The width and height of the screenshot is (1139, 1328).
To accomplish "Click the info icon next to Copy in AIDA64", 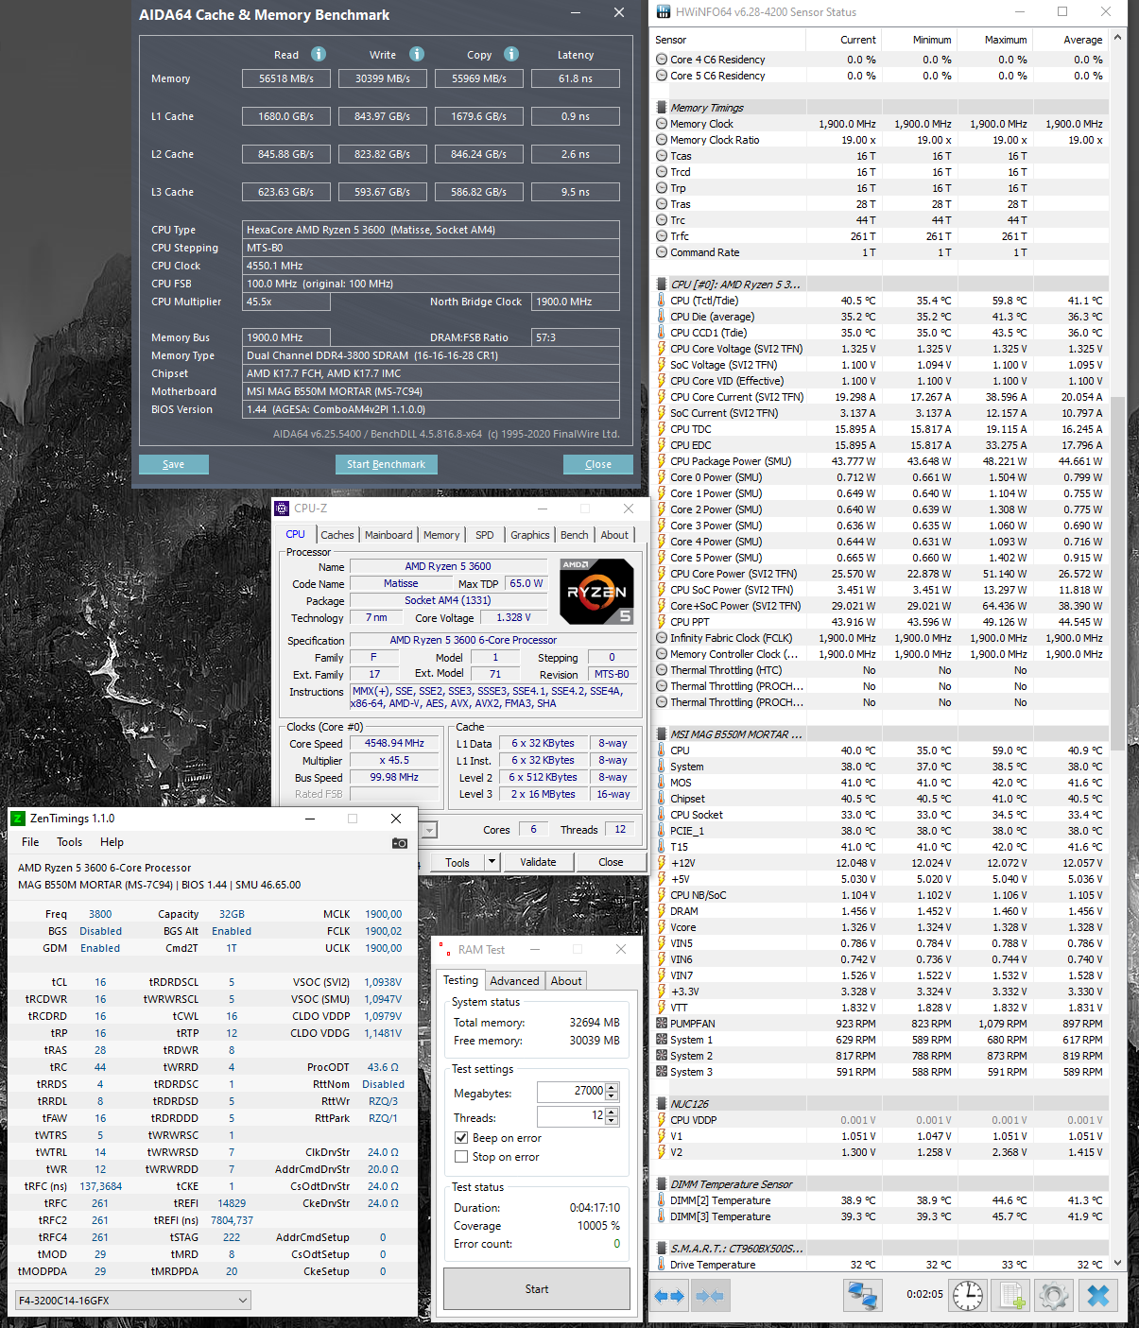I will point(511,54).
